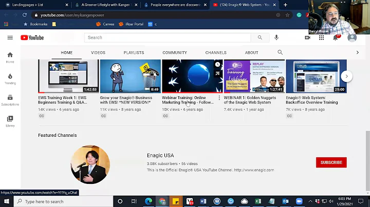This screenshot has width=370, height=207.
Task: Open the YouTube hamburger guide menu
Action: 10,37
